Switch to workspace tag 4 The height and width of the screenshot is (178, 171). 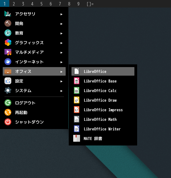[32, 4]
